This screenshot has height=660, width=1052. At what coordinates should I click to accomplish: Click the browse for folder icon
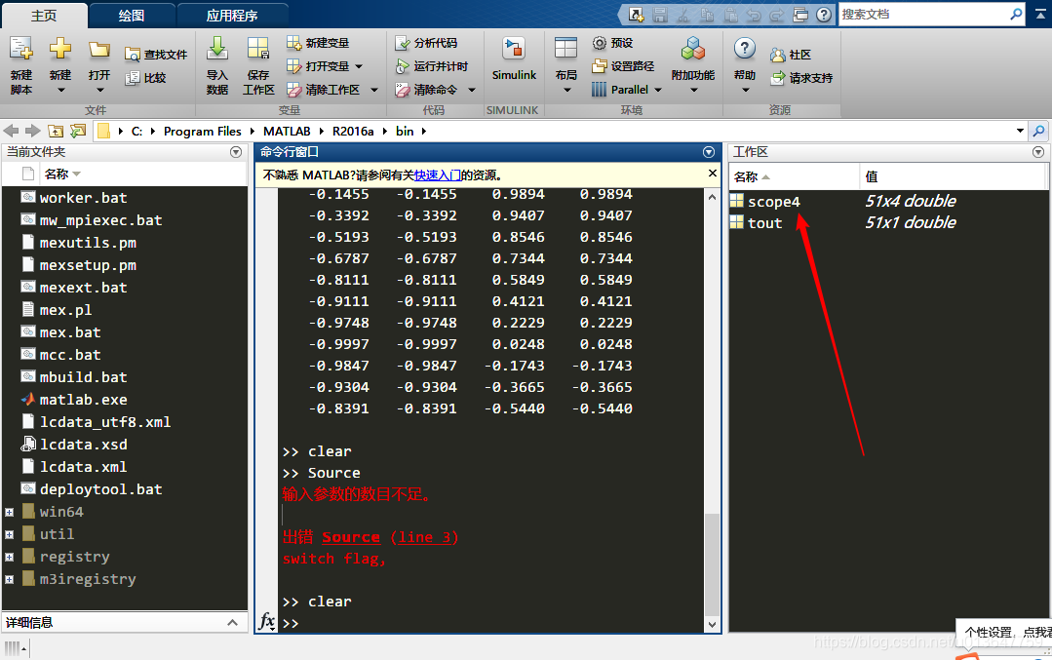point(78,131)
